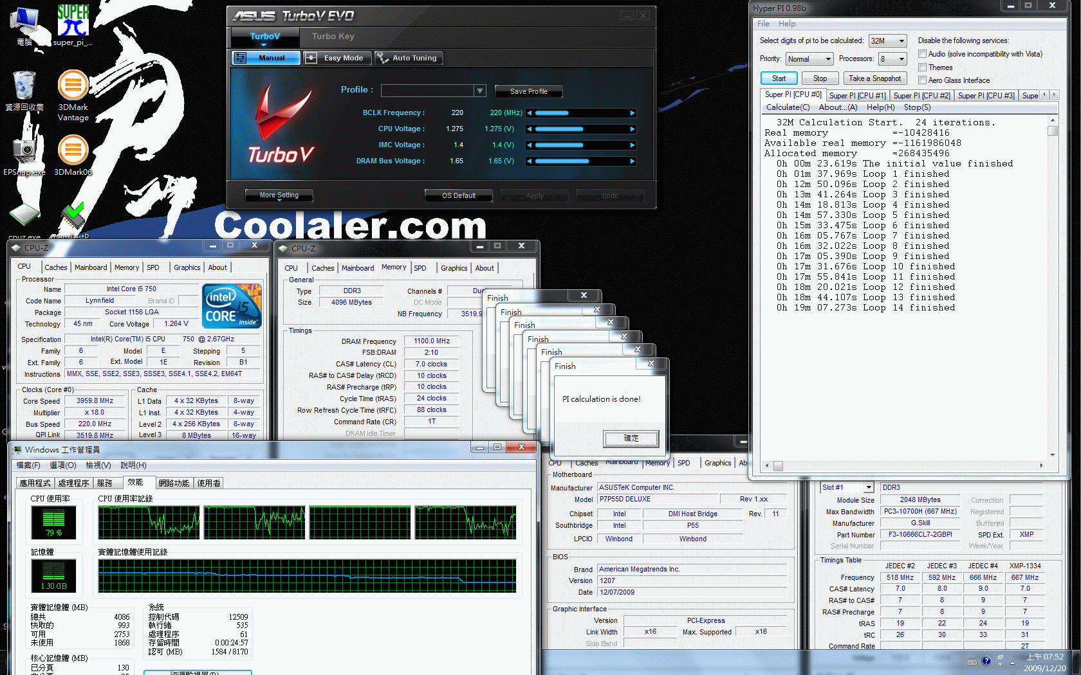Increase BCLK Frequency with right arrow
The width and height of the screenshot is (1081, 675).
[x=633, y=113]
